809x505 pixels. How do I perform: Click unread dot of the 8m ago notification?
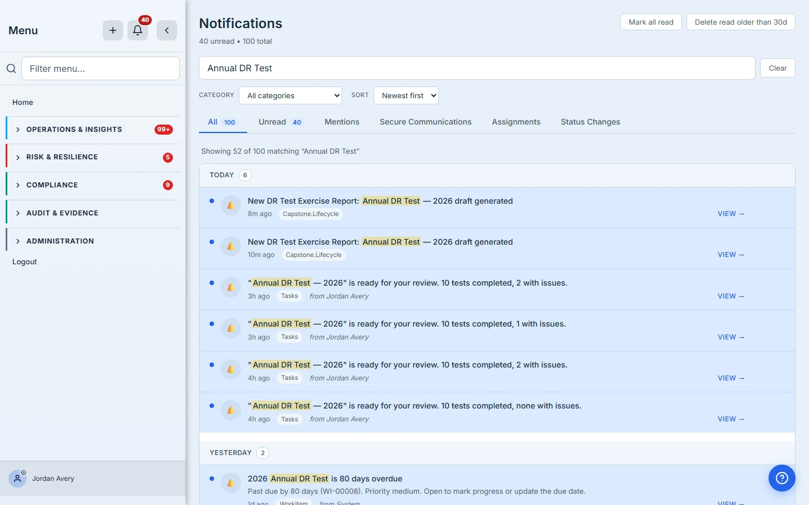[x=212, y=201]
